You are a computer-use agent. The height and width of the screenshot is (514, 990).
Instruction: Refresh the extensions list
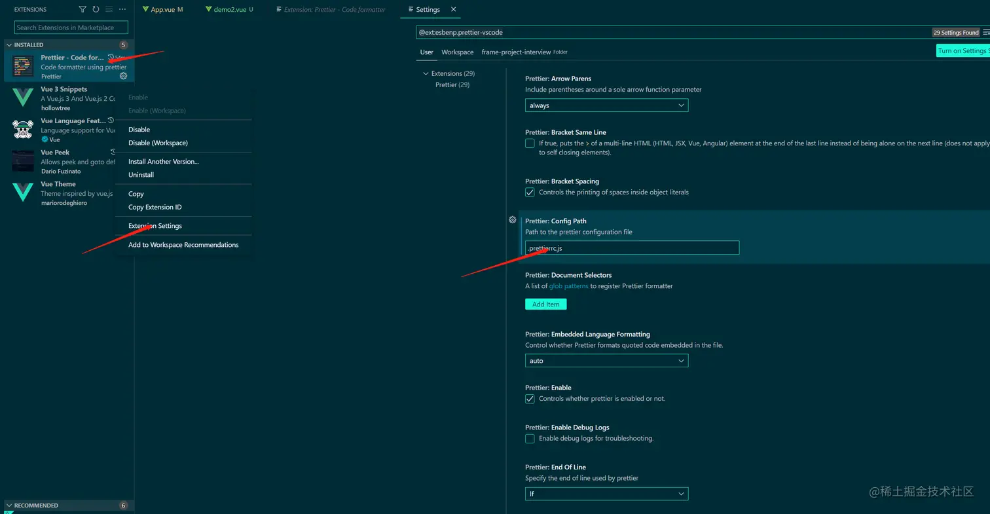[96, 10]
